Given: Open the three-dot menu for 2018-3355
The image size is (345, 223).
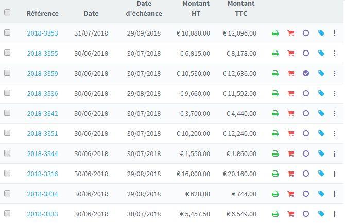Looking at the screenshot, I should click(x=335, y=54).
